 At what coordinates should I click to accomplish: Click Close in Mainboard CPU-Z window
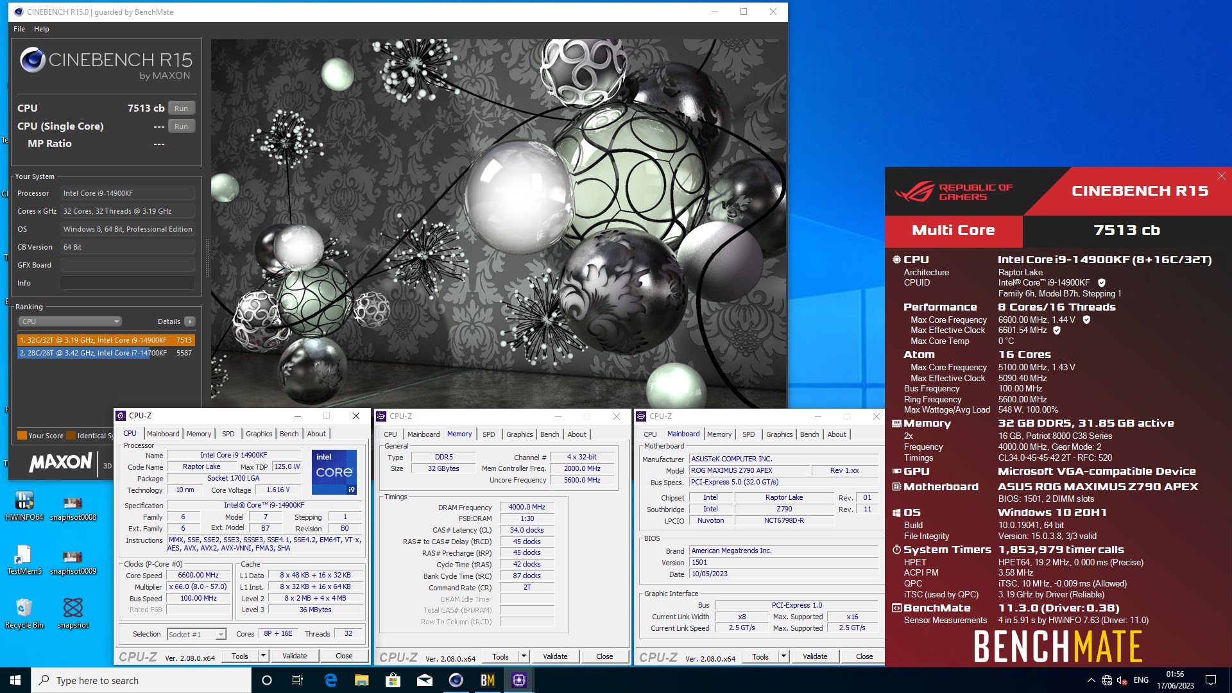point(864,656)
